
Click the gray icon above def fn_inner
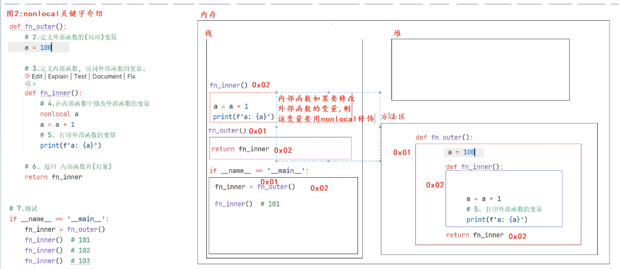[27, 84]
